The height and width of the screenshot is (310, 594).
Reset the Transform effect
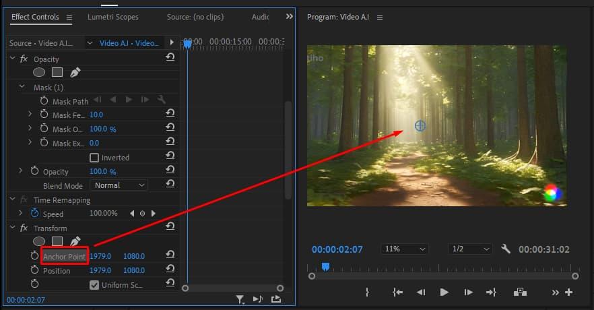tap(170, 226)
